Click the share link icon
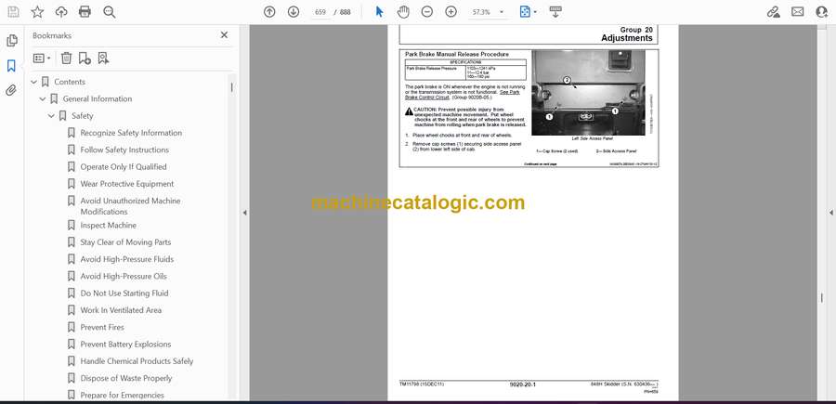This screenshot has height=404, width=836. click(x=773, y=12)
